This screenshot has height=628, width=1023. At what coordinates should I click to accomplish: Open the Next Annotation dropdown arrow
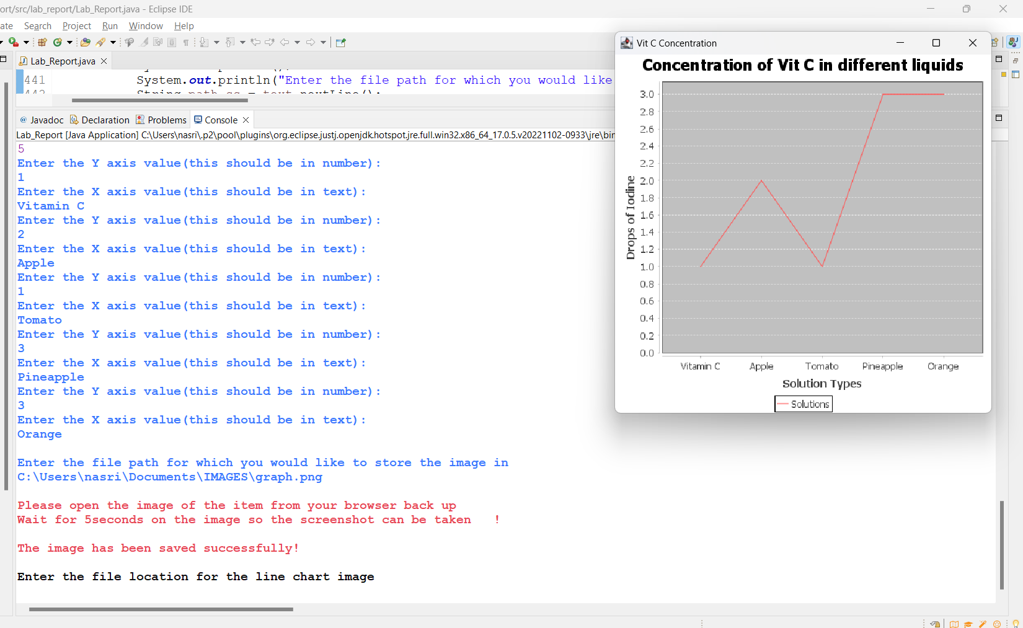(x=216, y=42)
